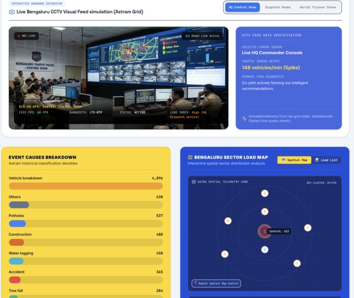
Task: Click the Live HQ Commander Console text
Action: (x=272, y=53)
